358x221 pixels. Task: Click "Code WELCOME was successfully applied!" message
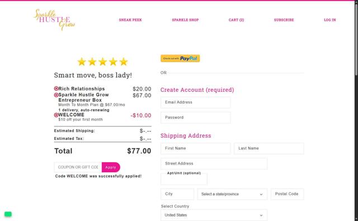coord(98,176)
